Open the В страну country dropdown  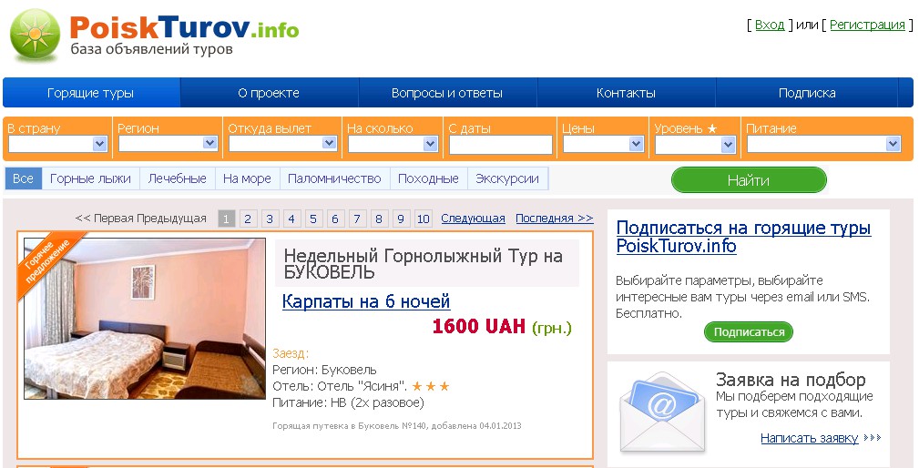(x=57, y=144)
